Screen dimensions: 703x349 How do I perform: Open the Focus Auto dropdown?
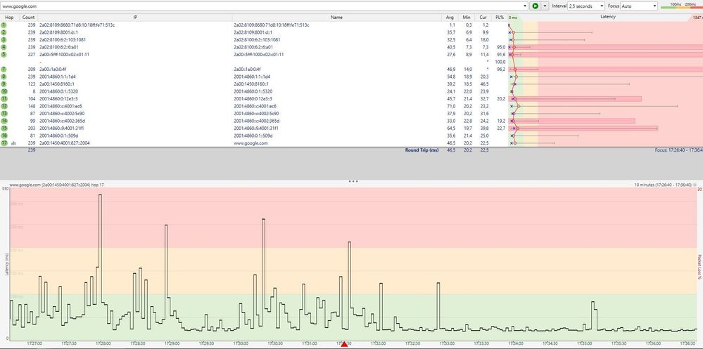coord(639,6)
